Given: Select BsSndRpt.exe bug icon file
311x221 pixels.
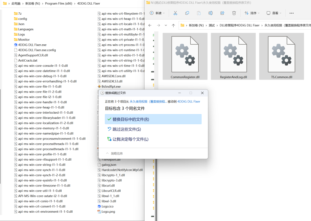Looking at the screenshot, I should tap(109, 86).
